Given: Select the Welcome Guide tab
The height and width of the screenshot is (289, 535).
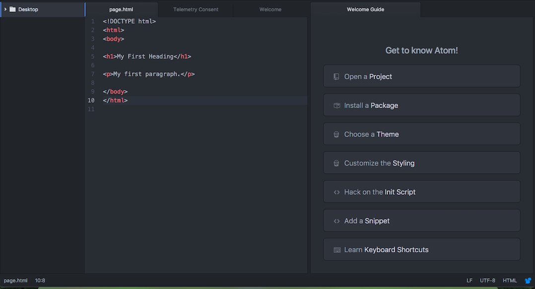Looking at the screenshot, I should click(365, 9).
